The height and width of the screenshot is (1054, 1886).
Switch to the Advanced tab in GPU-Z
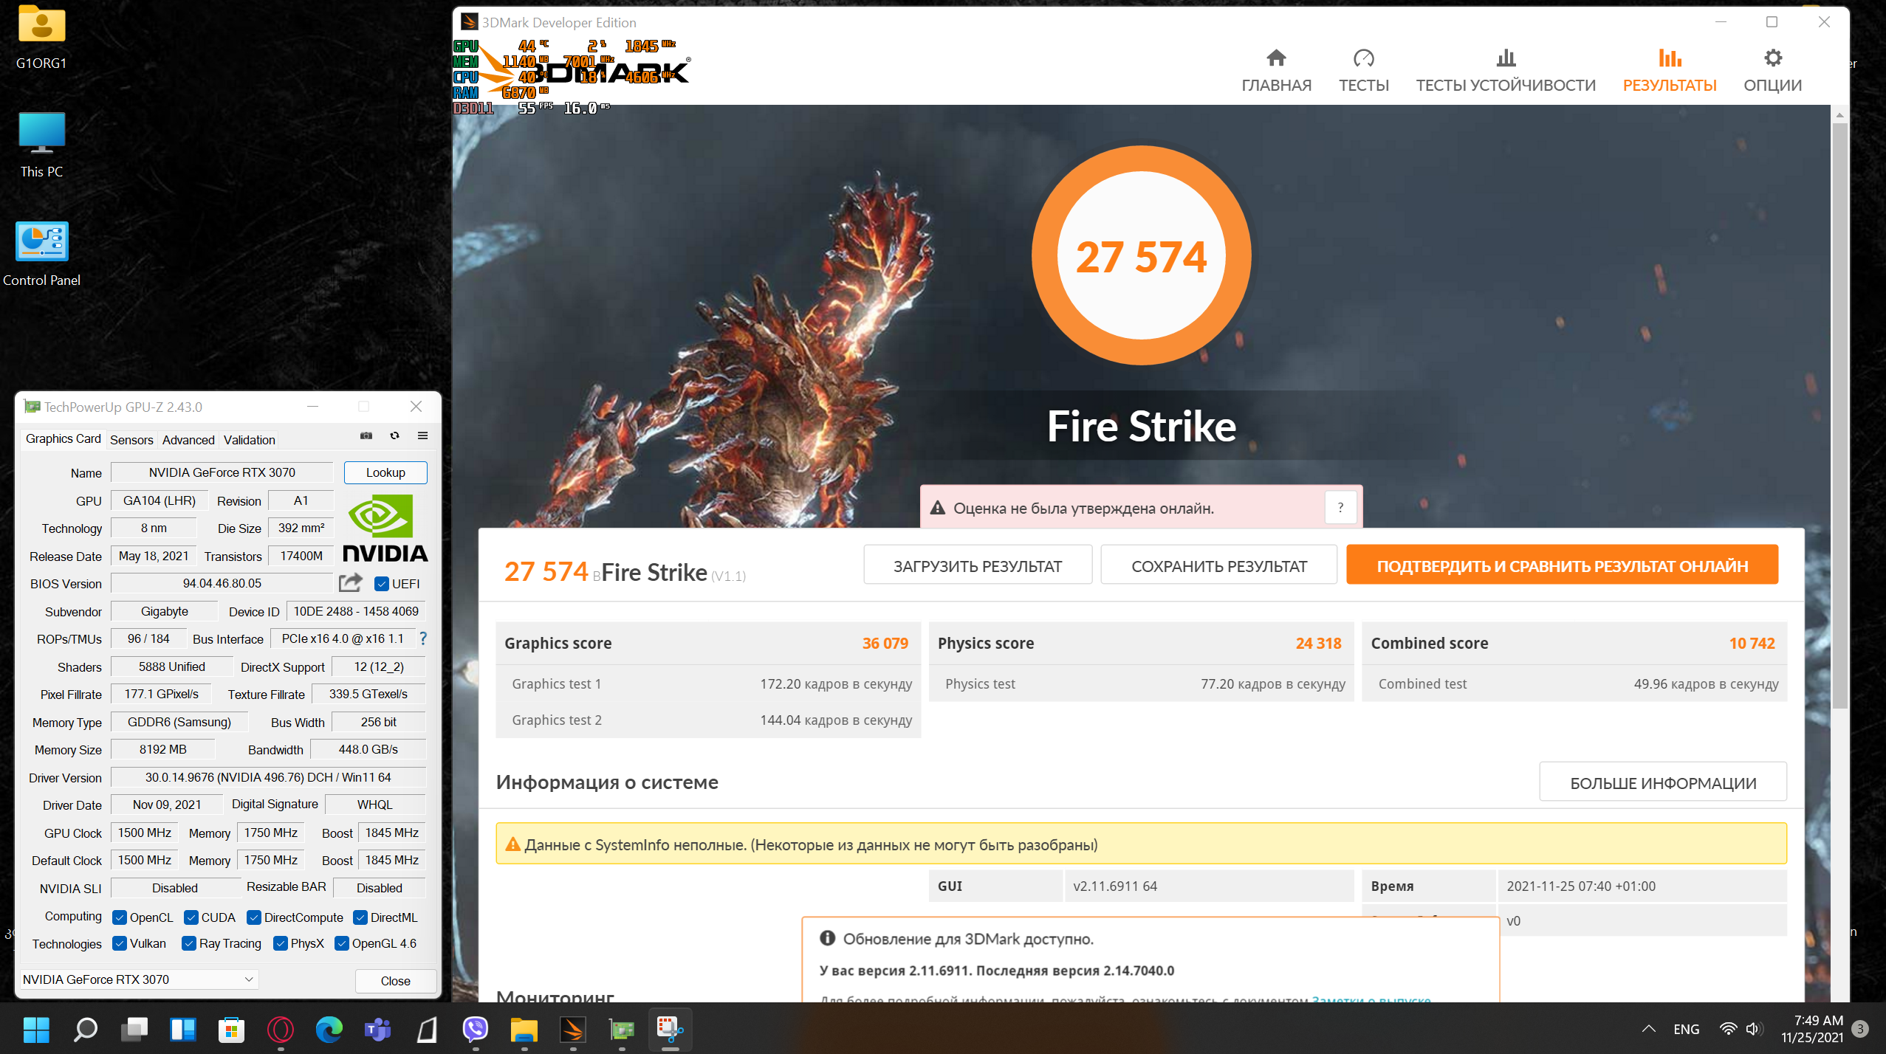(188, 439)
